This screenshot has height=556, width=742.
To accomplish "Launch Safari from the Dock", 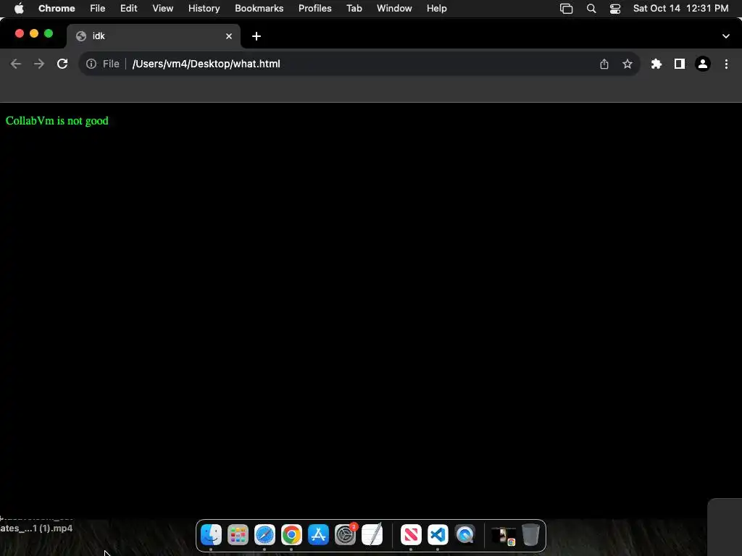I will click(264, 535).
